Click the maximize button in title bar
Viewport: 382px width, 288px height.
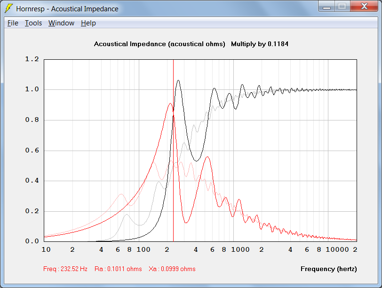click(x=342, y=7)
